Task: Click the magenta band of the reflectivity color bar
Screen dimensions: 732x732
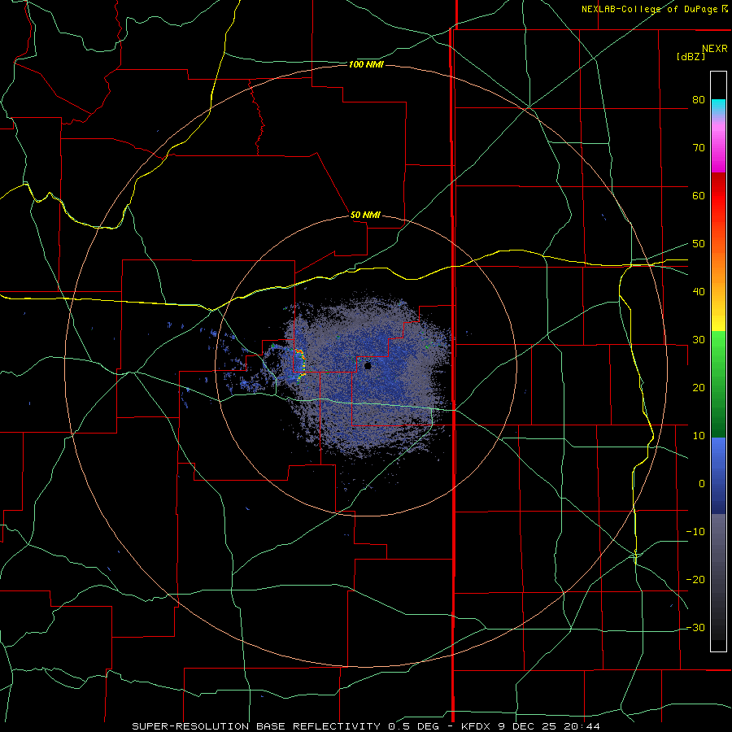Action: tap(718, 150)
